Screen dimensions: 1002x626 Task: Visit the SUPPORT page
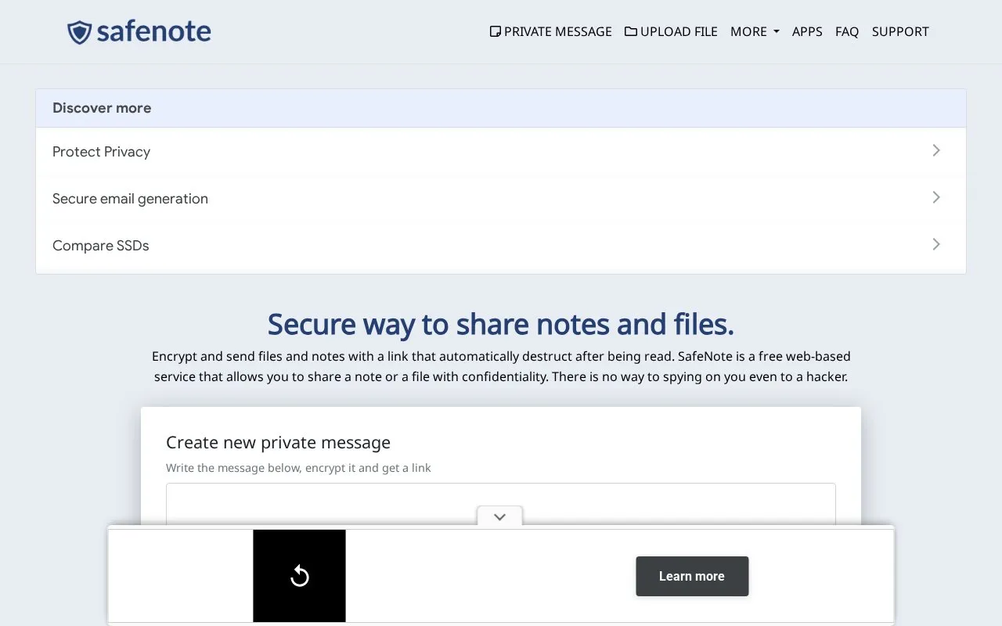(900, 31)
